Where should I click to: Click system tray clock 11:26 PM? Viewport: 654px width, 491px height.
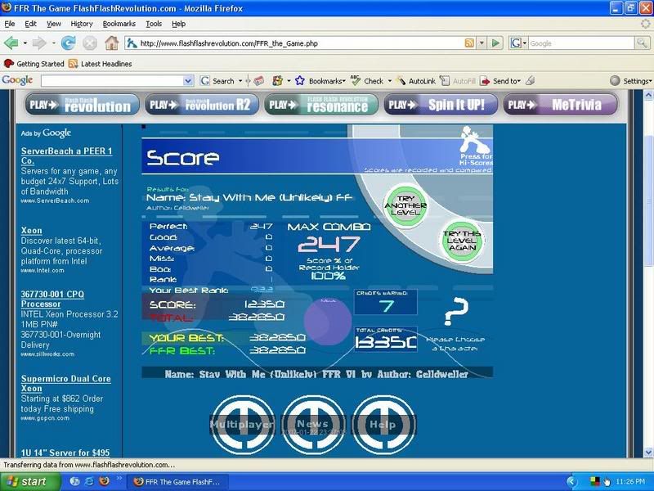[x=630, y=481]
